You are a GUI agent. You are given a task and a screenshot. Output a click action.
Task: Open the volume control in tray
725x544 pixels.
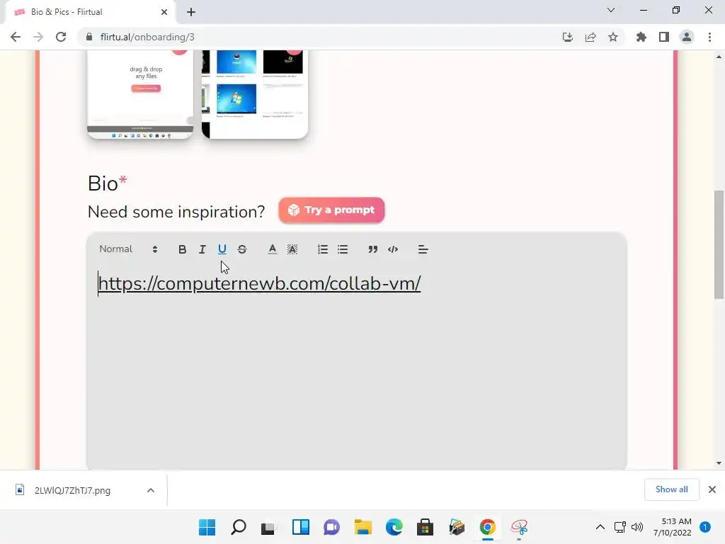point(637,527)
